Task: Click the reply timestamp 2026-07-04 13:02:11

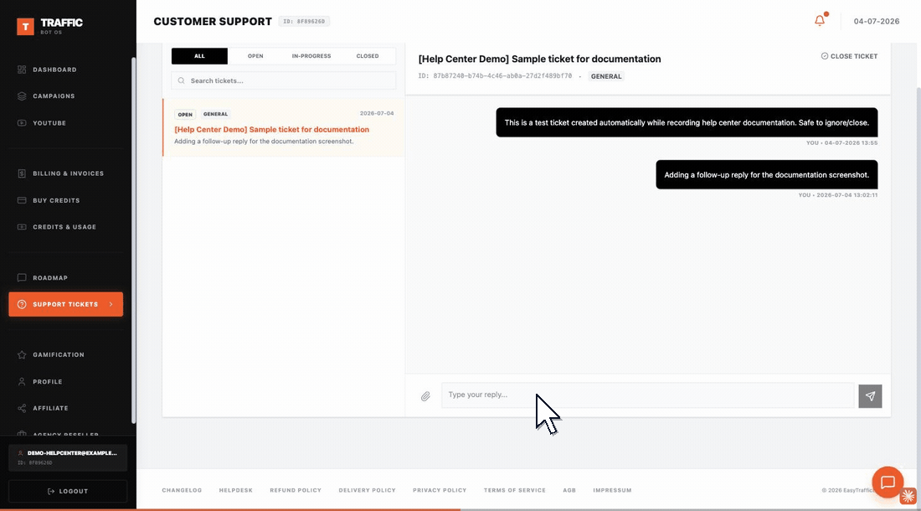Action: point(838,195)
